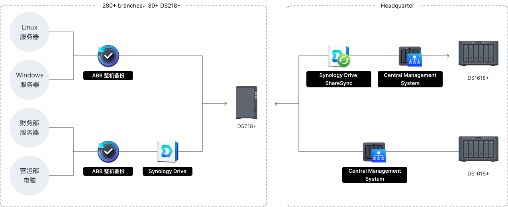The image size is (508, 207).
Task: Click the lower Central Management System label
Action: coord(375,175)
